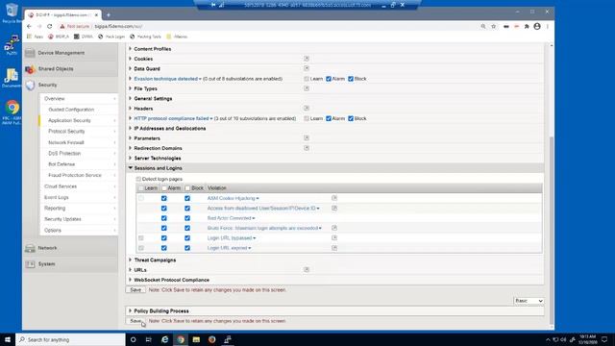Screen dimensions: 615x346
Task: Open settings icon for Login URL expired
Action: pos(334,248)
